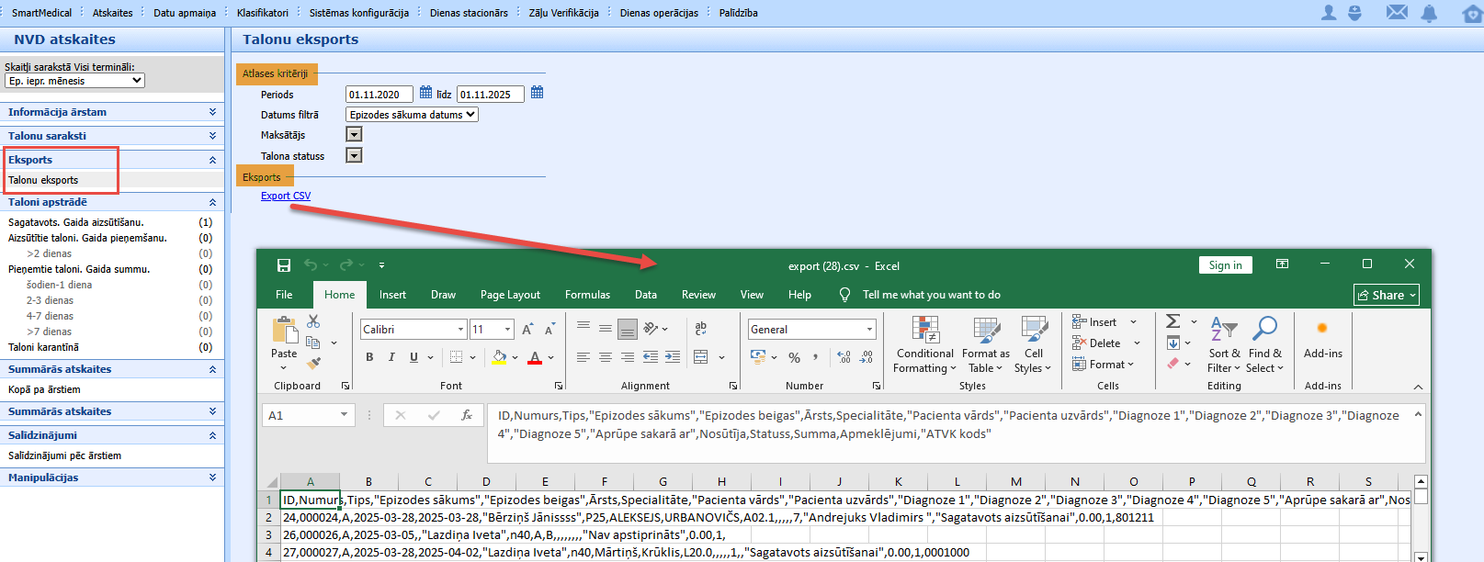Click the Conditional Formatting icon
Screen dimensions: 1484x562
pyautogui.click(x=925, y=343)
